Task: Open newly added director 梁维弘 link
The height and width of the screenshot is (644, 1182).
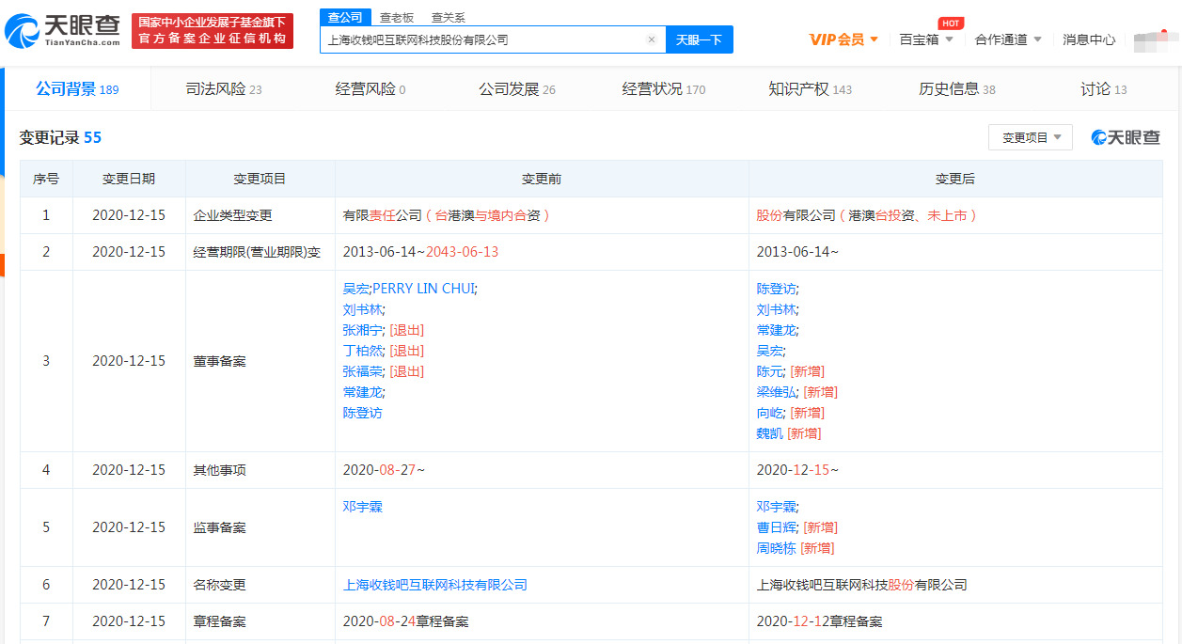Action: click(777, 392)
